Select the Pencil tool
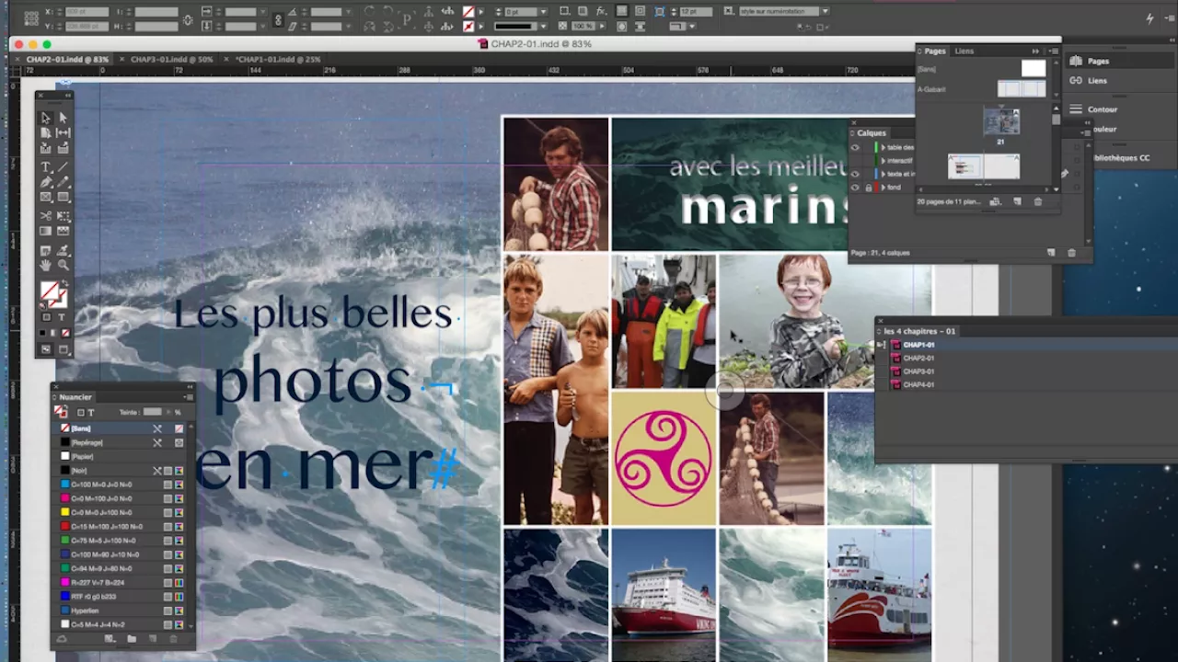Viewport: 1178px width, 662px height. [64, 182]
